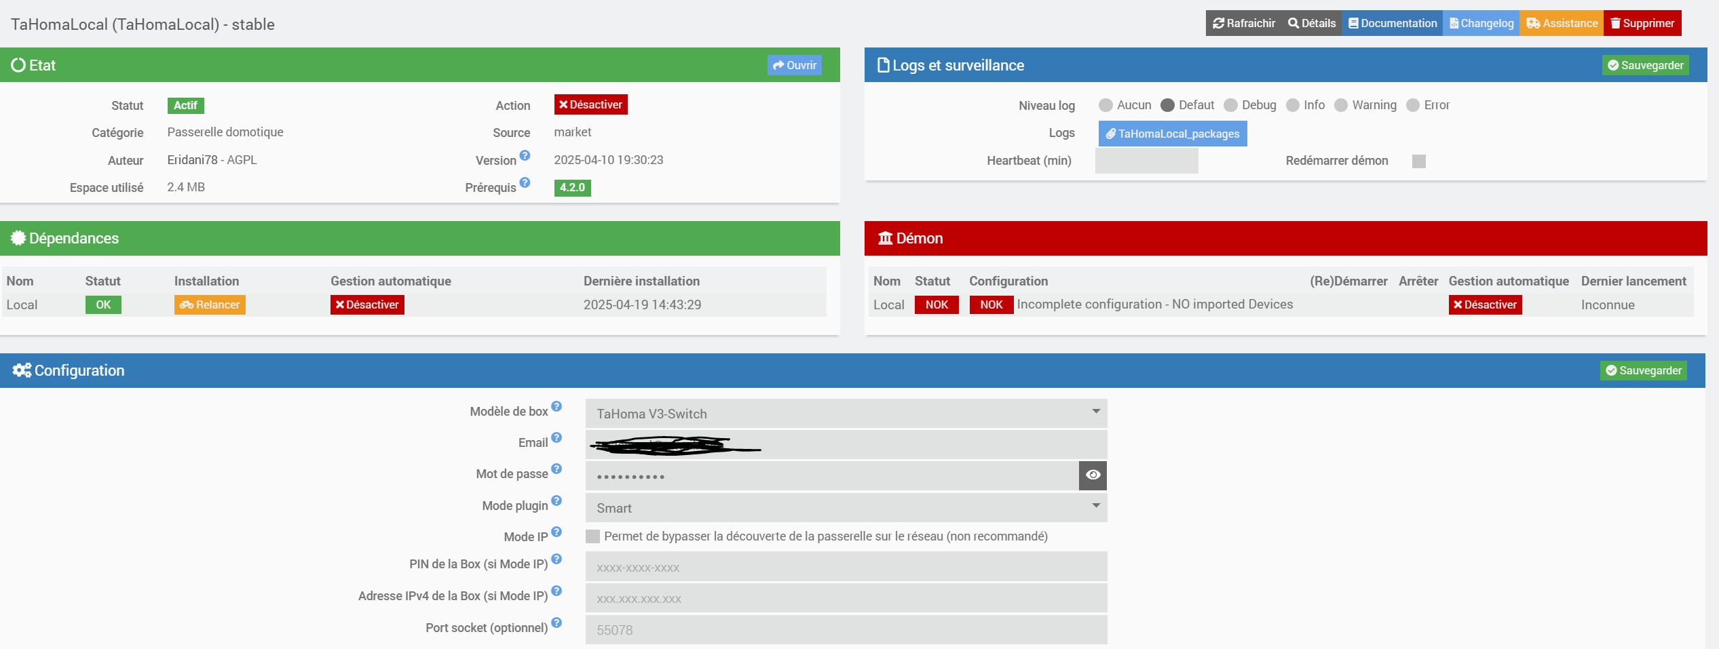Image resolution: width=1719 pixels, height=649 pixels.
Task: Open the Documentation link
Action: [1392, 23]
